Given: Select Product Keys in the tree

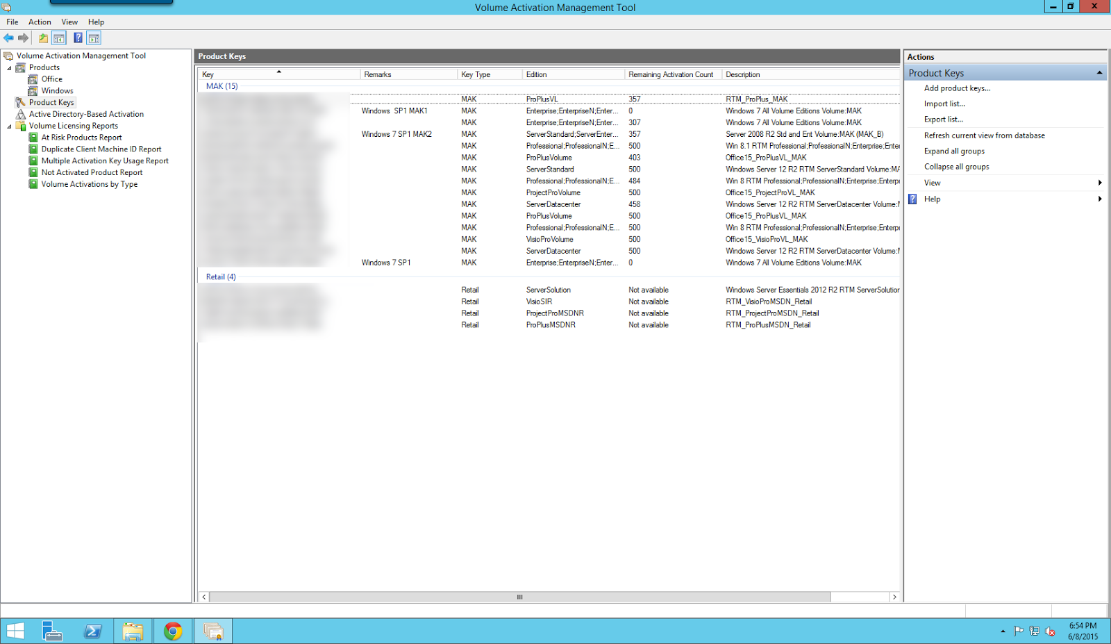Looking at the screenshot, I should [51, 102].
